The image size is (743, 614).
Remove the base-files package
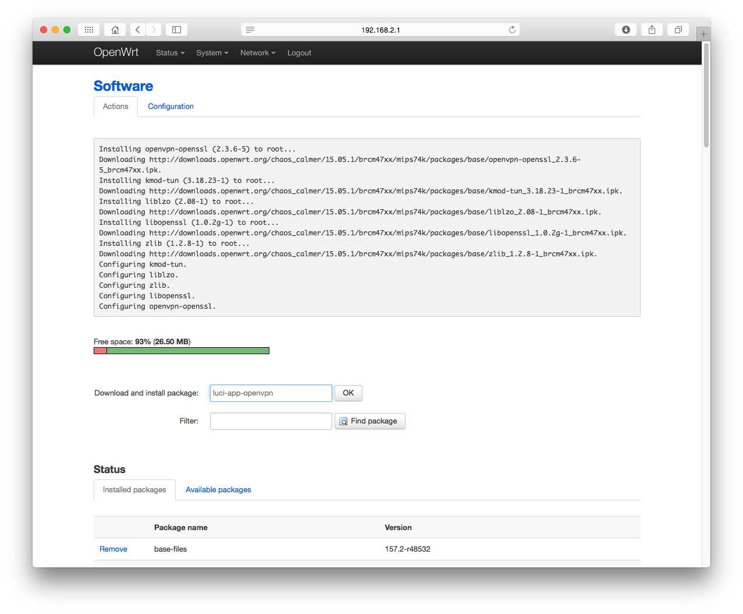(x=113, y=549)
